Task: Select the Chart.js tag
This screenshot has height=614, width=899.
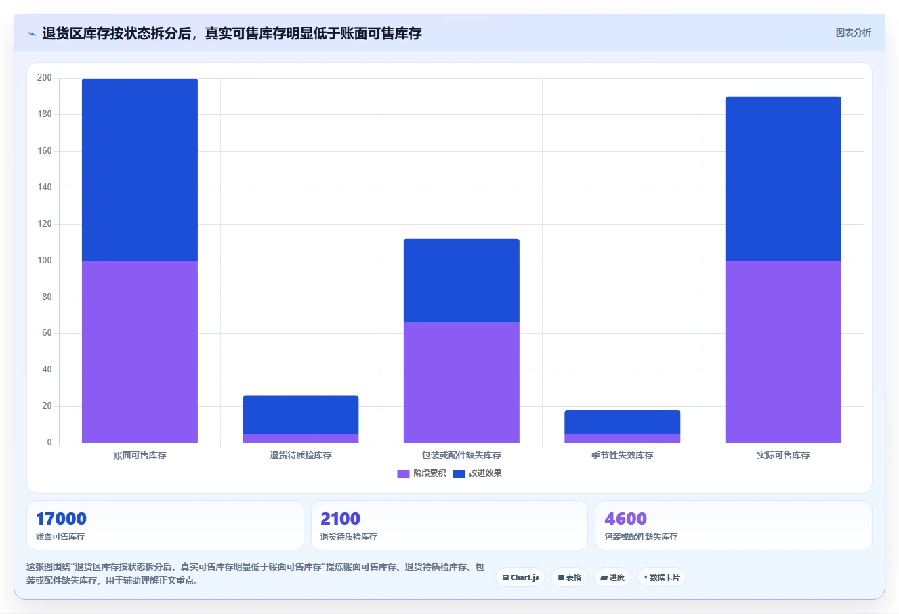Action: click(520, 577)
